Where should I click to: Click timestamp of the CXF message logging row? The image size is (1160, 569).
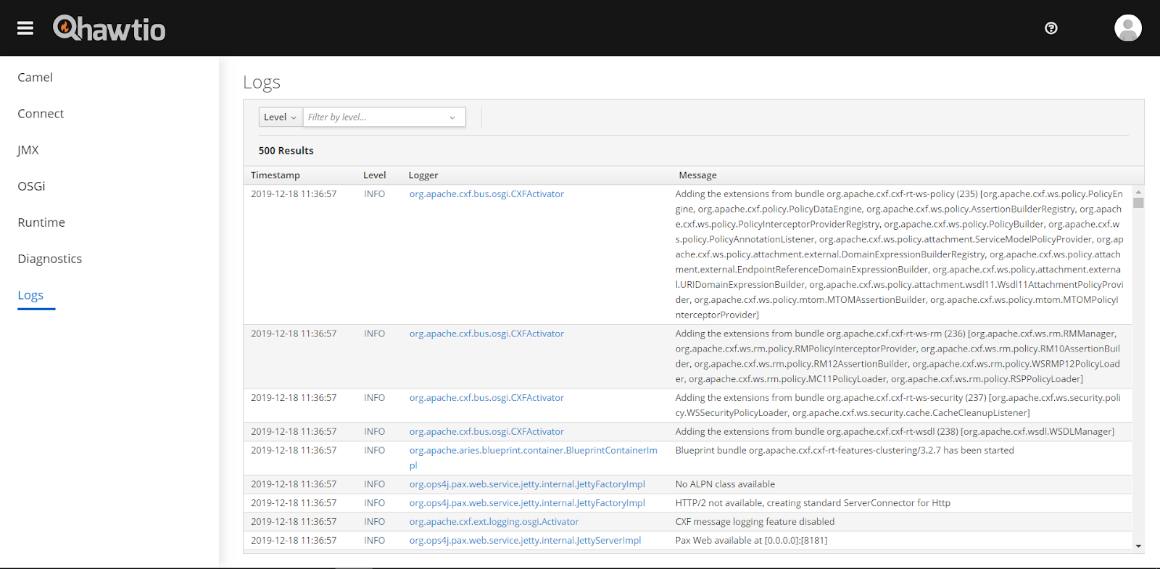(294, 522)
